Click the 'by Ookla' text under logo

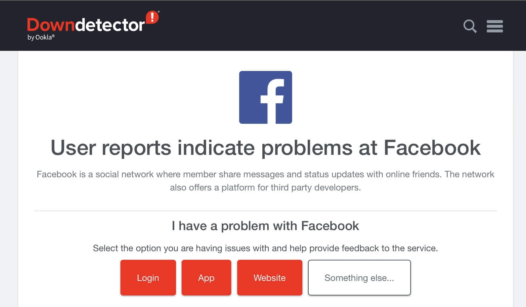pos(41,37)
